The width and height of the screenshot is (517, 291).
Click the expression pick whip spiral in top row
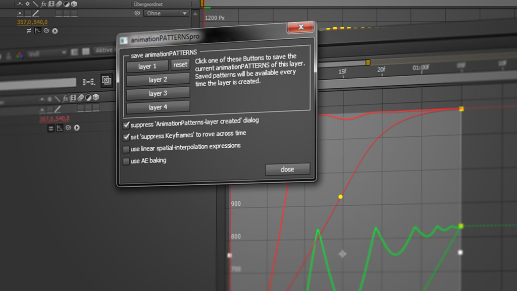(46, 31)
